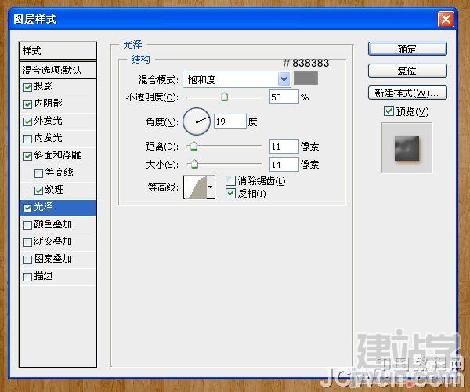The height and width of the screenshot is (392, 470).
Task: Click the 距离 distance slider handle
Action: 194,146
